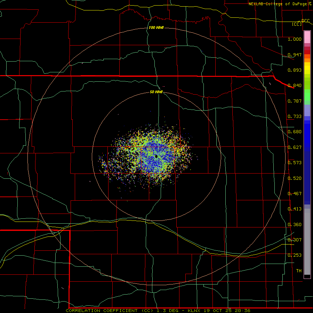Click the 19 OCT 25 20:36 timestamp
The height and width of the screenshot is (313, 313).
pos(227,311)
